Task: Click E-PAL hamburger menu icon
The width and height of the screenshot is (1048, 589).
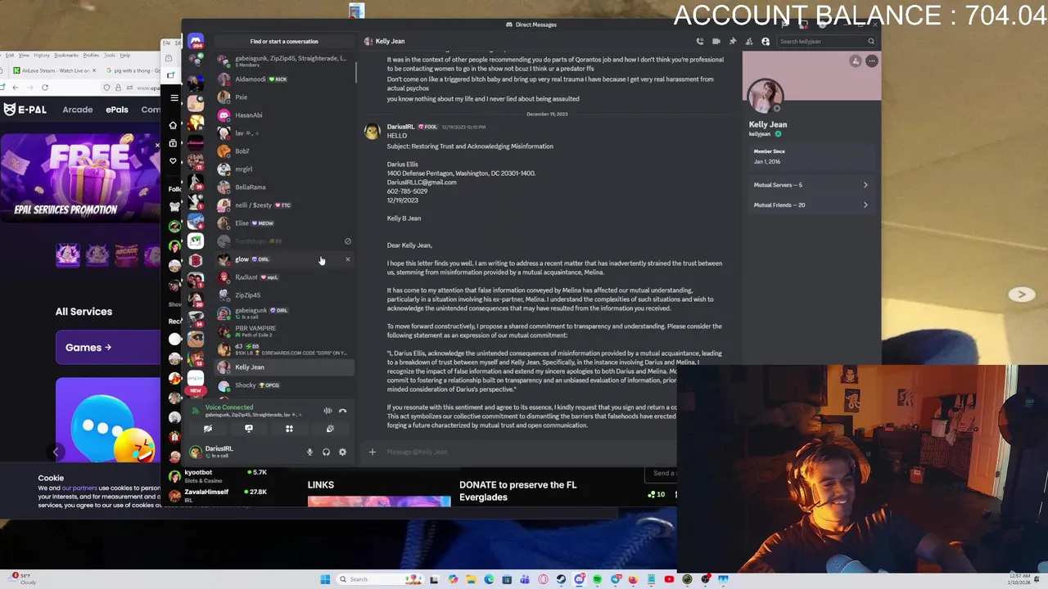Action: tap(174, 98)
